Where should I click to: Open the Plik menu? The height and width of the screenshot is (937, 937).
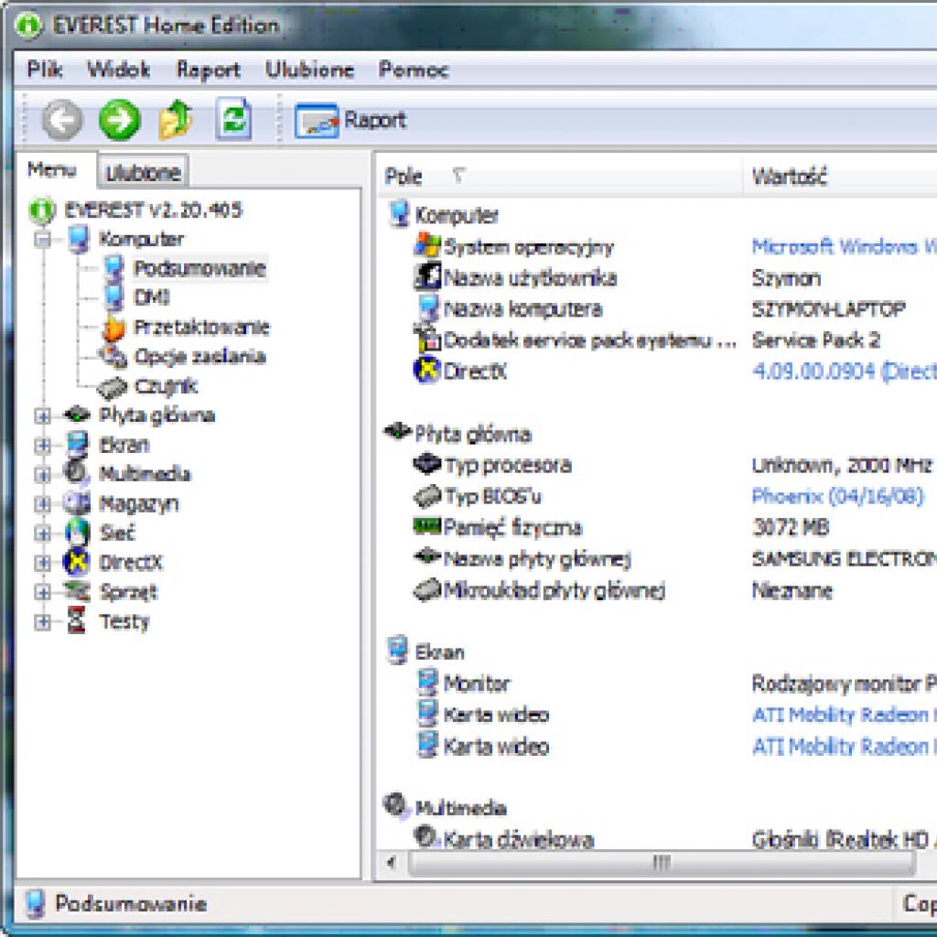[45, 70]
